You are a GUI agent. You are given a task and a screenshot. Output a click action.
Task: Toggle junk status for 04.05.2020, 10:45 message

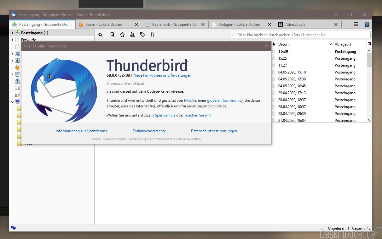click(274, 86)
